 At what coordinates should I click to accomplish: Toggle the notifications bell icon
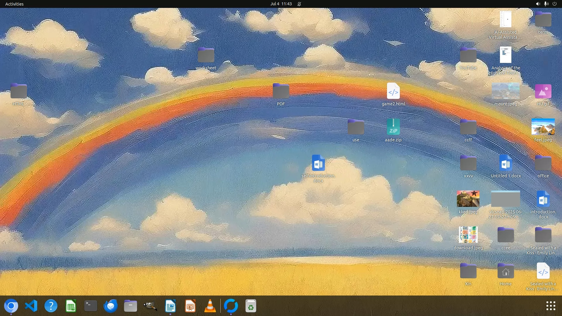[299, 4]
